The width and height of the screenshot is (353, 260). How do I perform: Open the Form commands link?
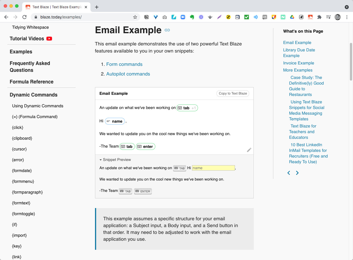click(x=124, y=64)
